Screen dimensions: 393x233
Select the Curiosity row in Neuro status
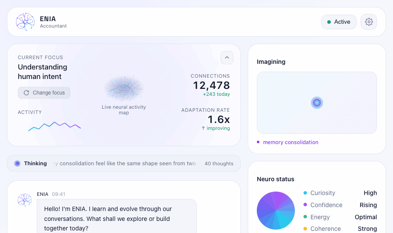point(340,193)
